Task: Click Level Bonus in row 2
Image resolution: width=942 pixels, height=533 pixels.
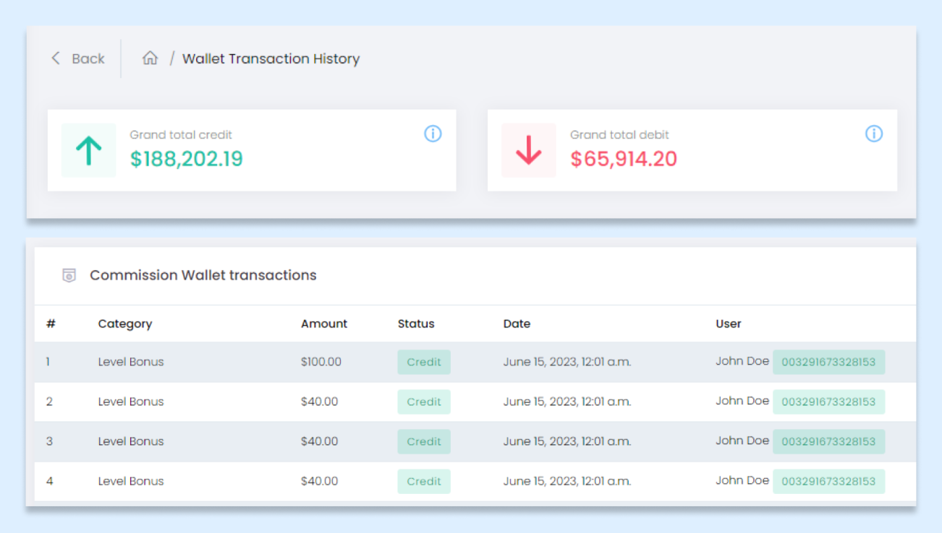Action: tap(131, 402)
